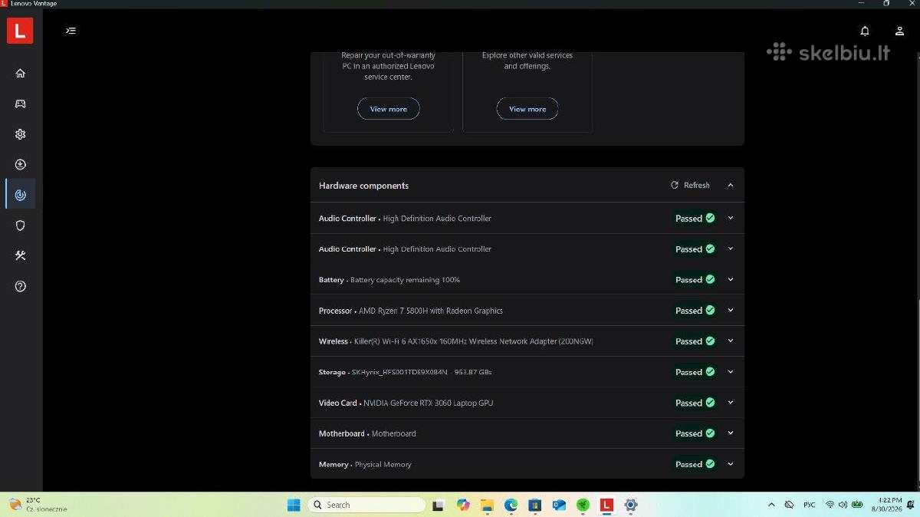Click Passed status for Video Card
Screen dimensions: 920x517
(695, 403)
